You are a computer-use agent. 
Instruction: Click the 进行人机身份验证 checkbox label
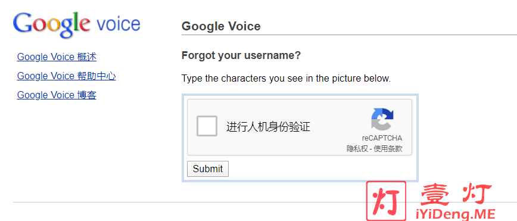(x=268, y=127)
